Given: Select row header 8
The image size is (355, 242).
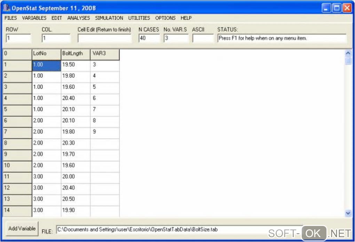Looking at the screenshot, I should pos(17,144).
